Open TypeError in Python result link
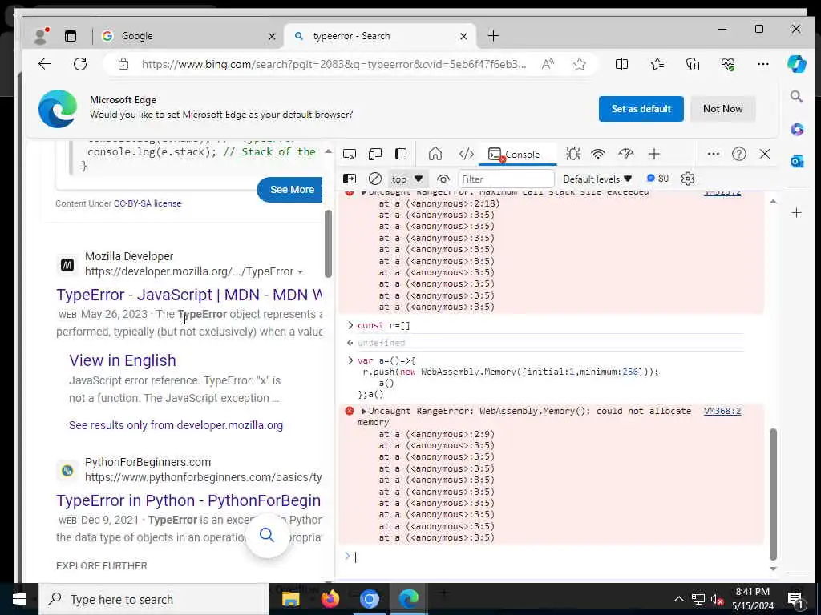The image size is (821, 615). pyautogui.click(x=188, y=500)
